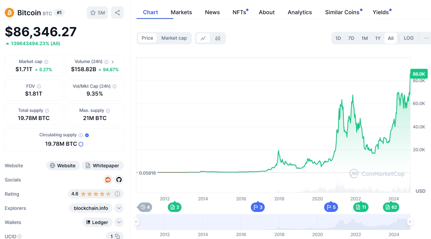431x239 pixels.
Task: Expand the Explorers dropdown arrow
Action: point(119,208)
